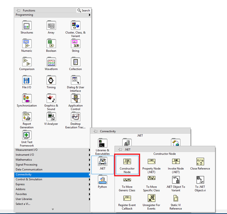Click Select a VI... entry
This screenshot has height=214, width=227.
click(23, 204)
